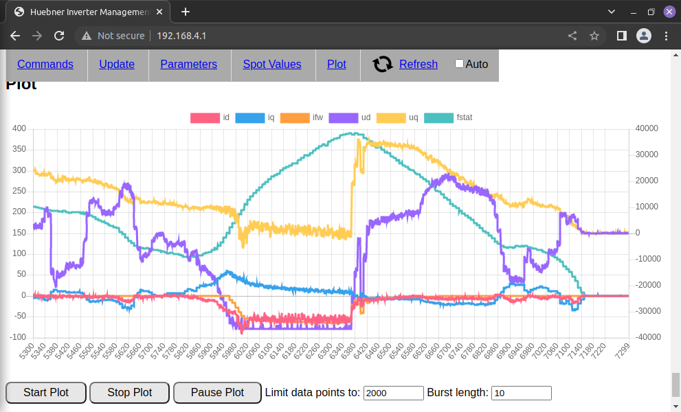Open the Parameters menu link
Viewport: 681px width, 412px height.
coord(188,64)
